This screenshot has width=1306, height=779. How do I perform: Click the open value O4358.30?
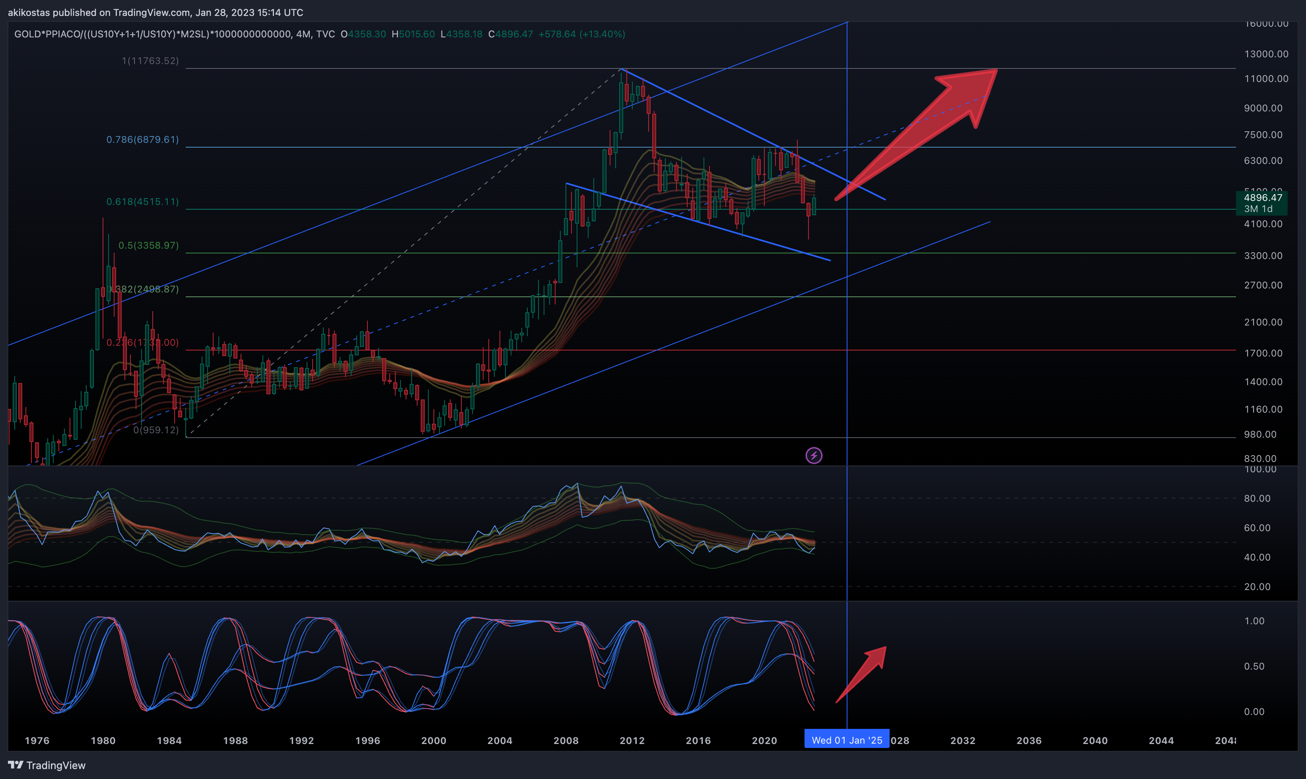click(363, 34)
